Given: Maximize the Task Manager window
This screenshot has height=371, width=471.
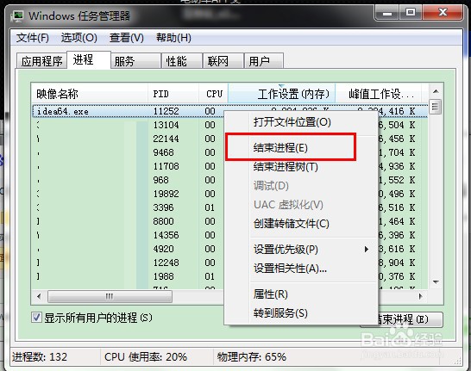Looking at the screenshot, I should tap(411, 13).
